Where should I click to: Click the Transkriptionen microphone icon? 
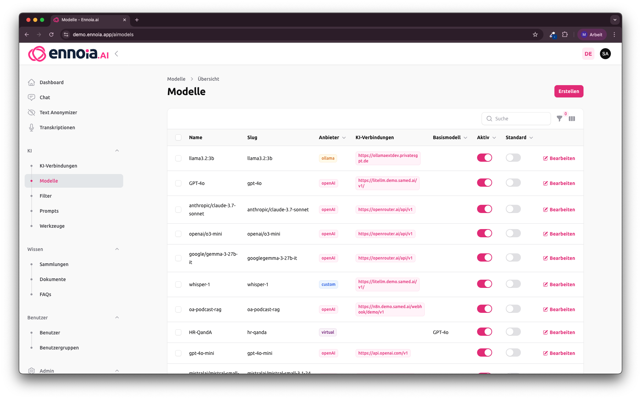(x=31, y=128)
